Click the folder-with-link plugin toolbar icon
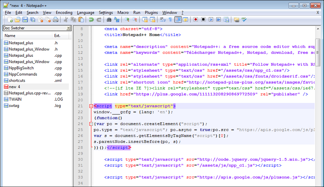The image size is (324, 187). click(x=236, y=20)
